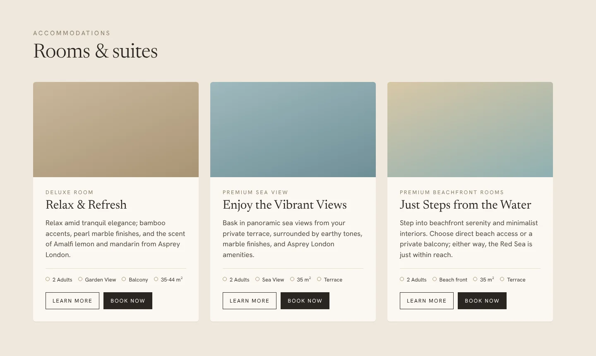Open the Deluxe Room tan photo

[116, 130]
